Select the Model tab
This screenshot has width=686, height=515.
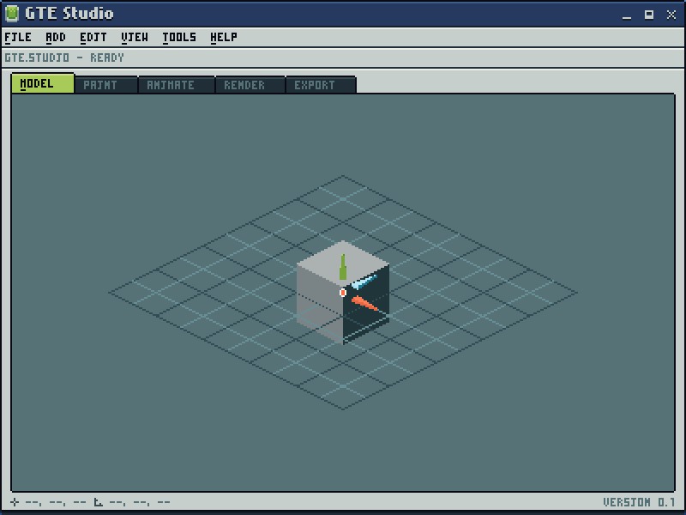[42, 84]
